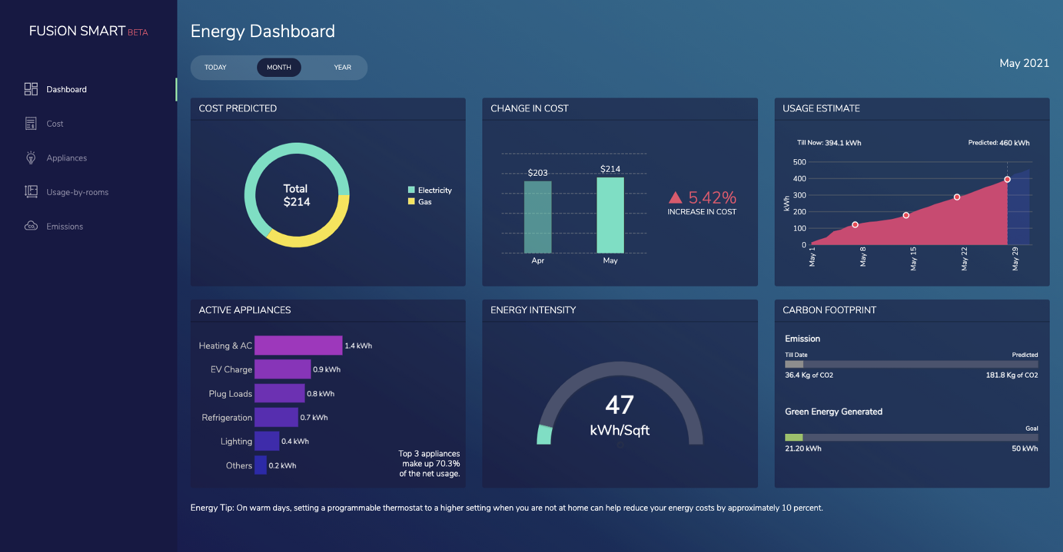Click the Cost calculator icon
1063x552 pixels.
click(x=31, y=123)
